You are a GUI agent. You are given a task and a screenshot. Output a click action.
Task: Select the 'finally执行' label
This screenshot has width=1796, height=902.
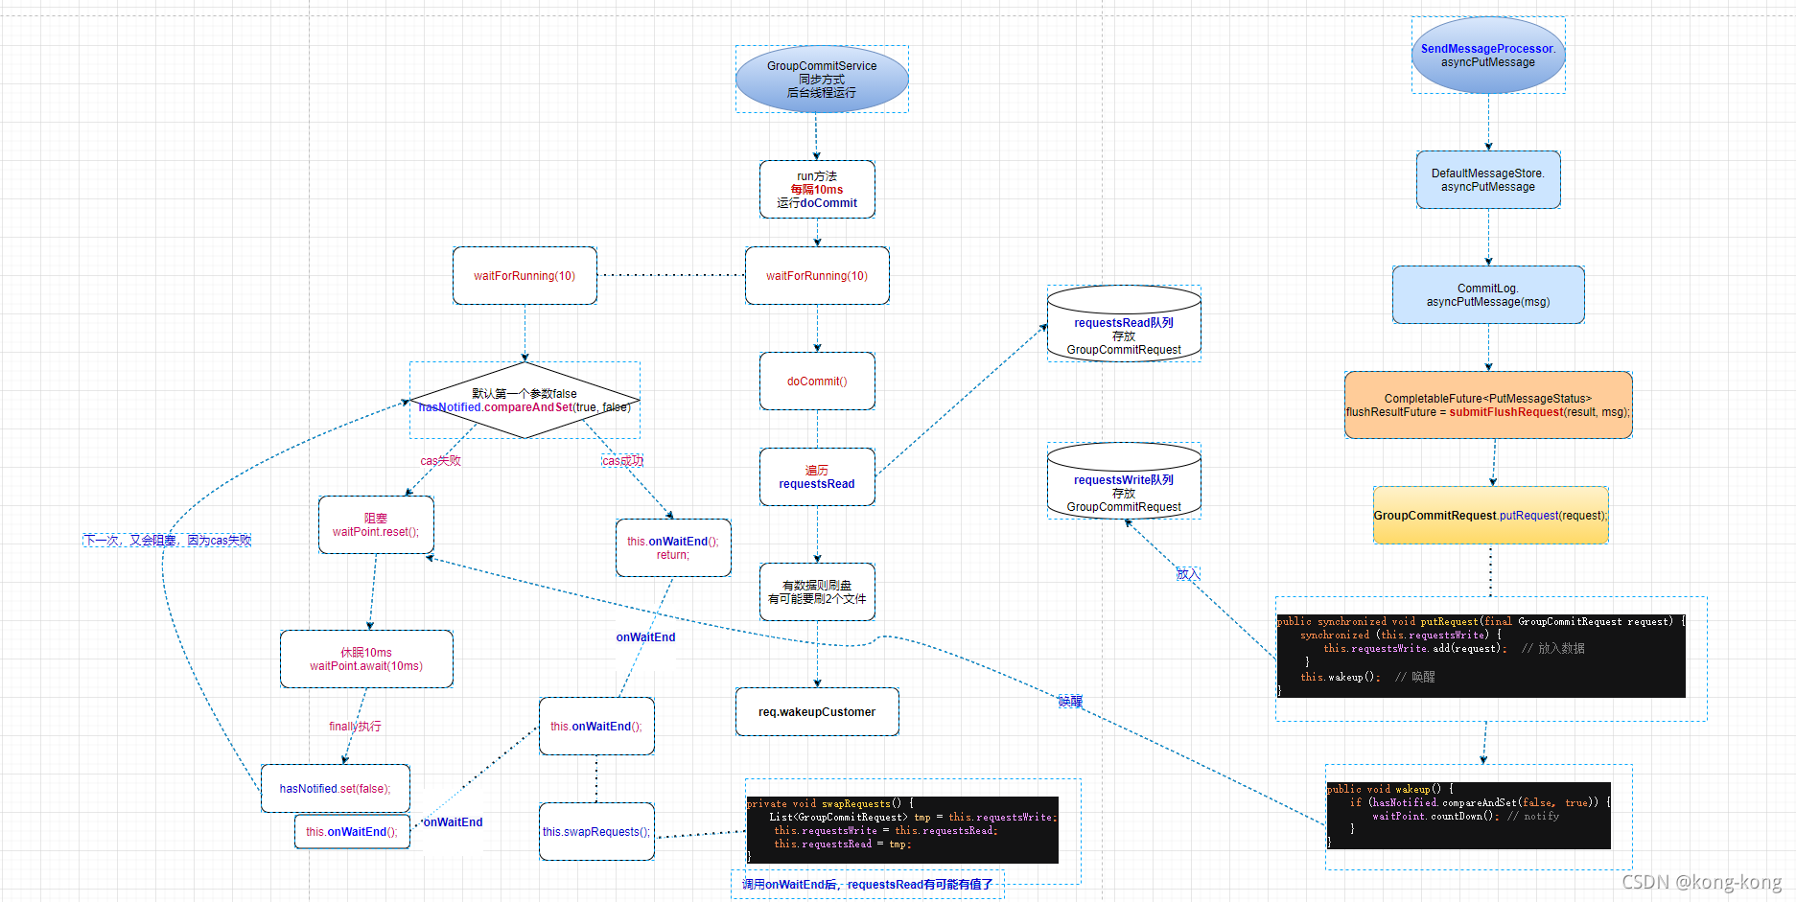pyautogui.click(x=355, y=727)
